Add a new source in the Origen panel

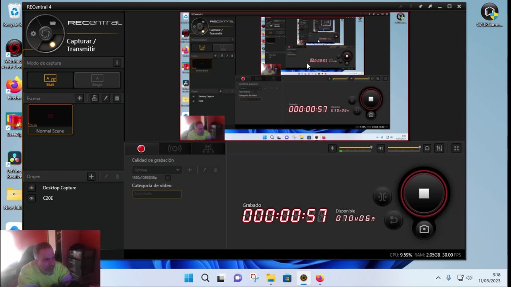coord(91,176)
